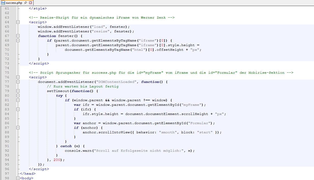Click the blue disk icon on the success.php tab
The image size is (314, 180).
coord(3,3)
